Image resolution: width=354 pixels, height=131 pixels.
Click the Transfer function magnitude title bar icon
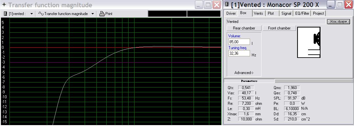coord(4,5)
